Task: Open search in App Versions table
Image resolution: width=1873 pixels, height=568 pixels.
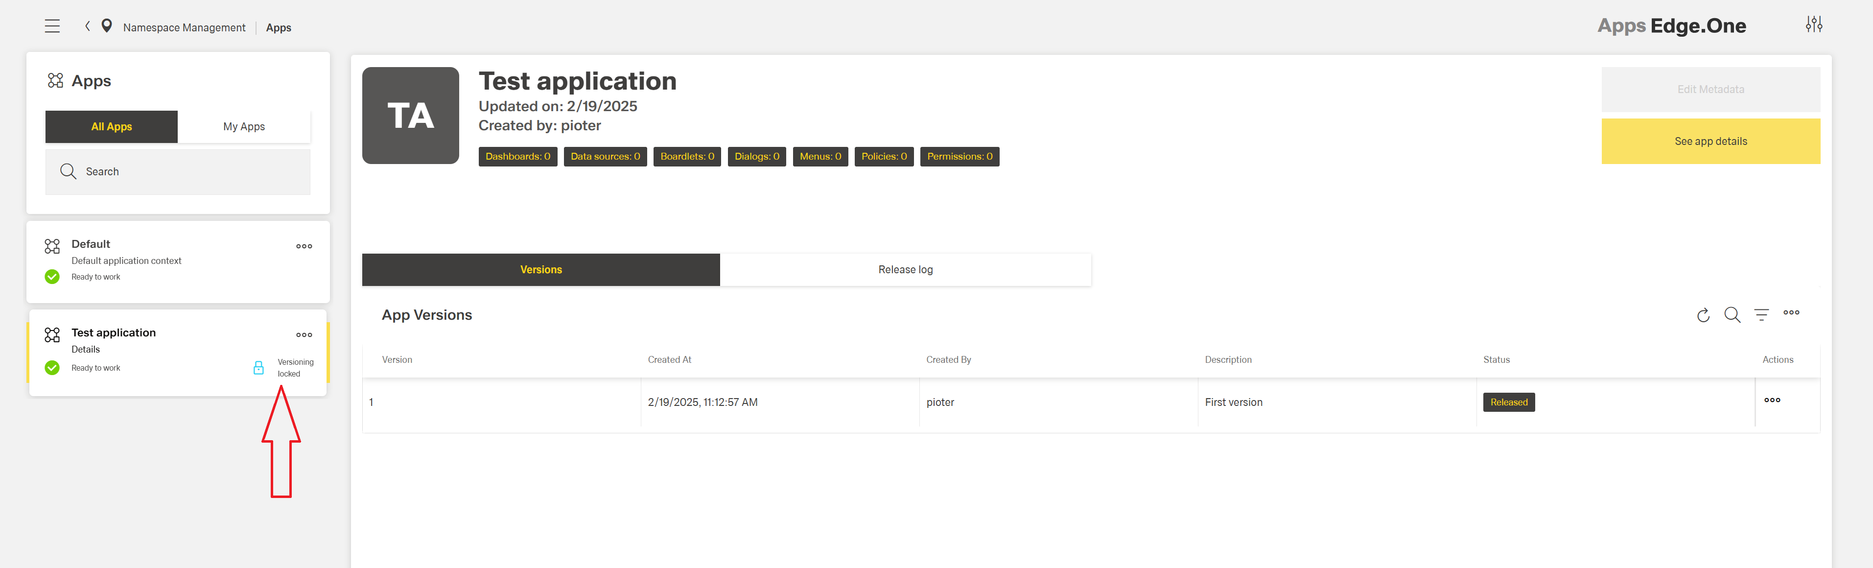Action: [x=1733, y=315]
